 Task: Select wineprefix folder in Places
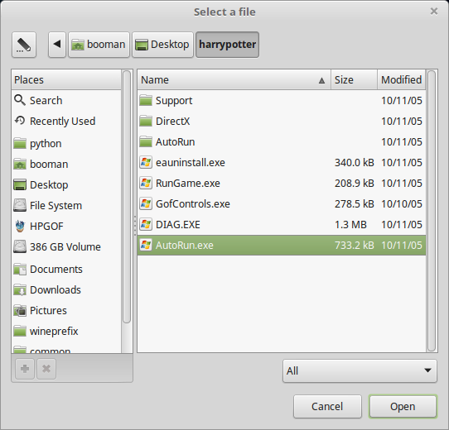[66, 332]
